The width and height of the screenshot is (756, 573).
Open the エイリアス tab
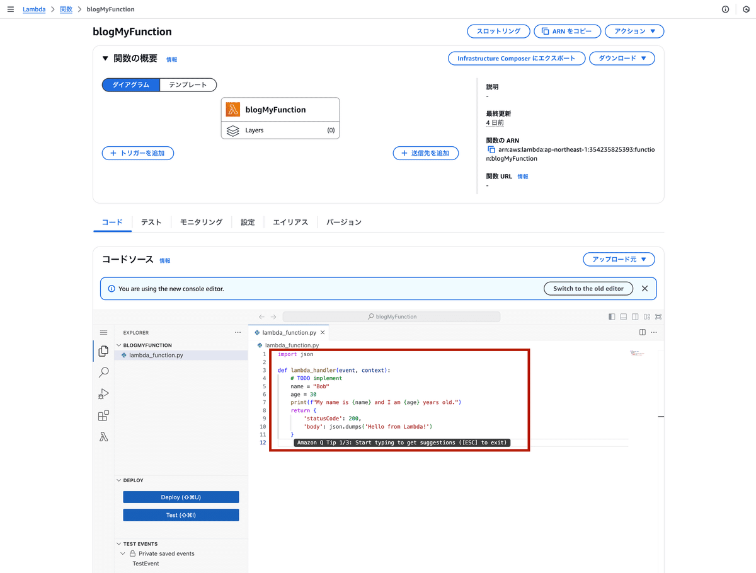click(x=290, y=222)
